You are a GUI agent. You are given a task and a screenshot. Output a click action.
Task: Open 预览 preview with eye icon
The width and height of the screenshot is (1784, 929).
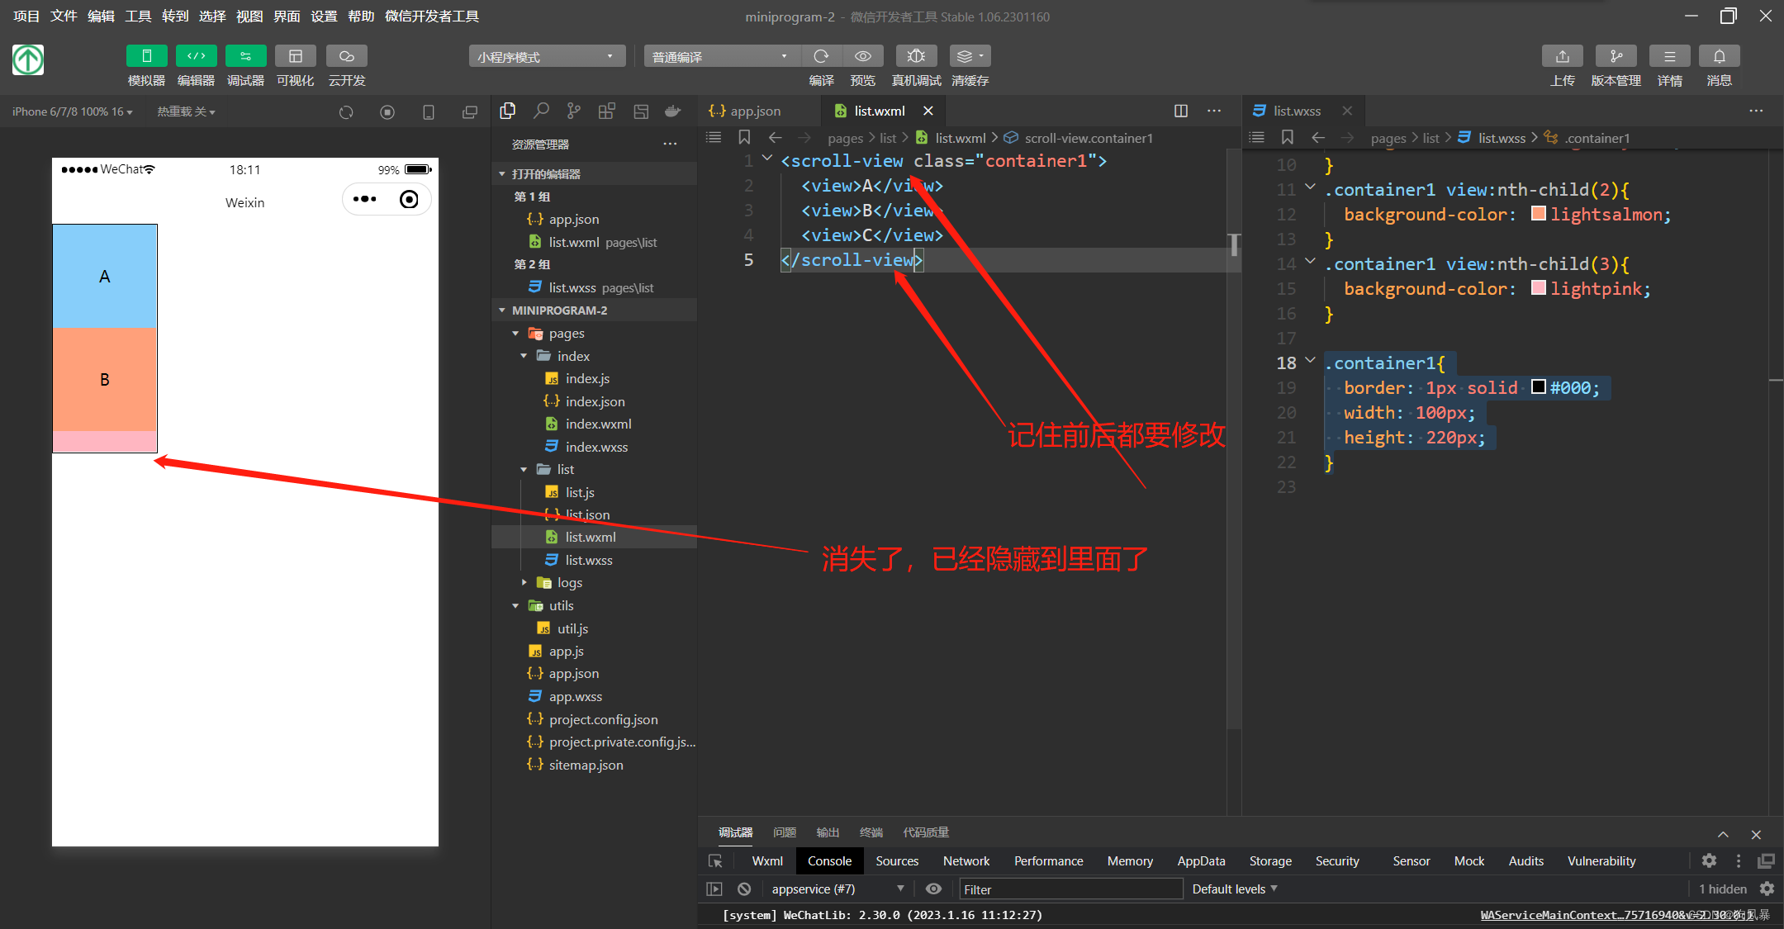[x=863, y=55]
